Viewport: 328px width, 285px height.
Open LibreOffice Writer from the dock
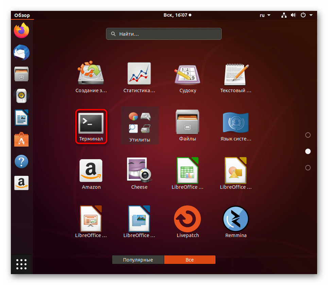coord(21,118)
